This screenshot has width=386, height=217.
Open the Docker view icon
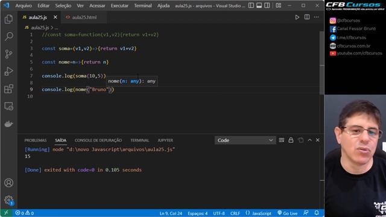point(8,124)
